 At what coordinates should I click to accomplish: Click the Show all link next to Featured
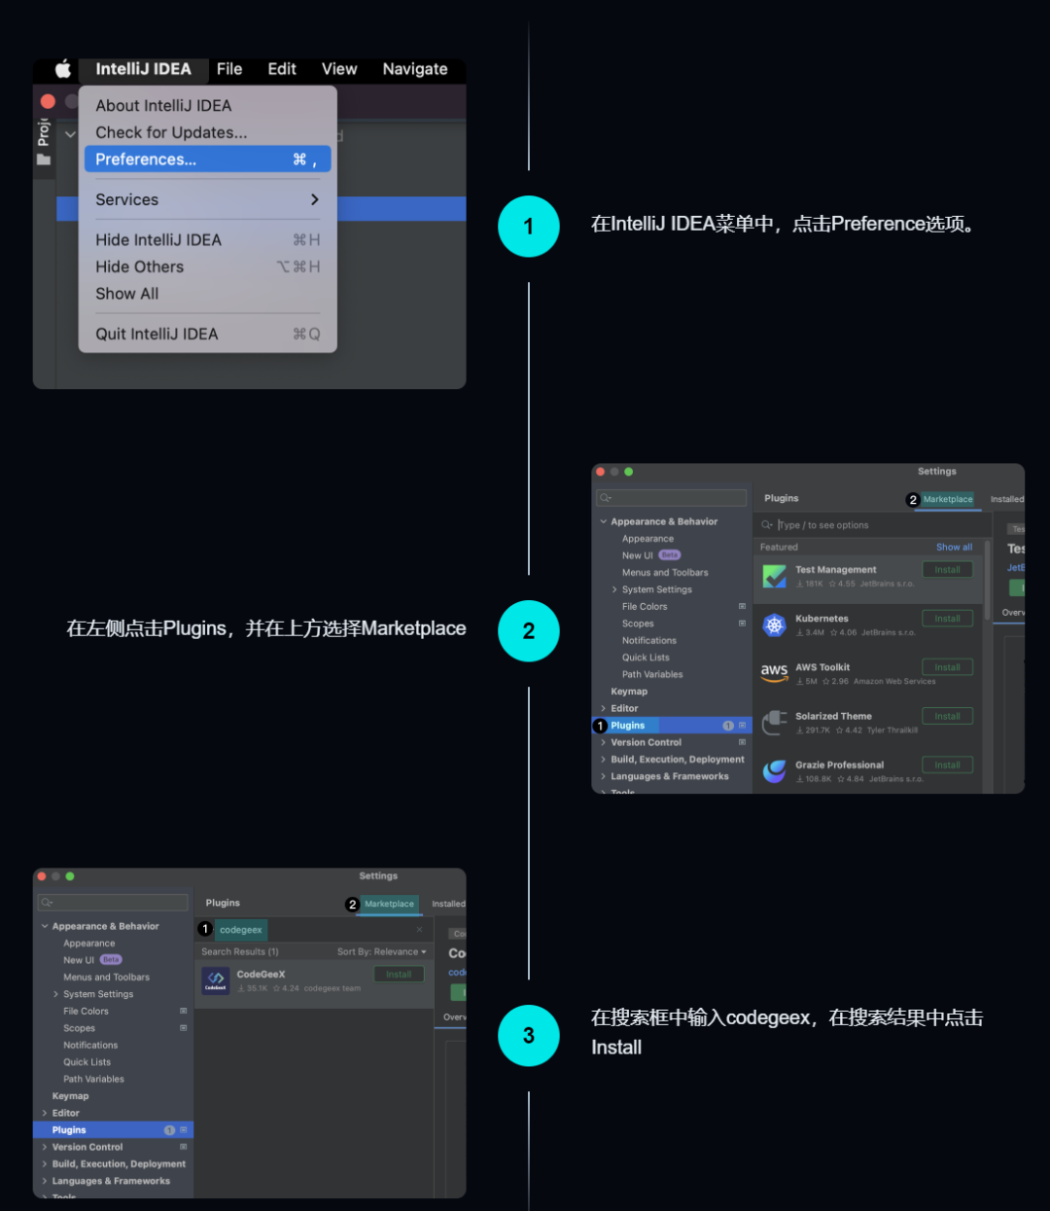pyautogui.click(x=954, y=547)
